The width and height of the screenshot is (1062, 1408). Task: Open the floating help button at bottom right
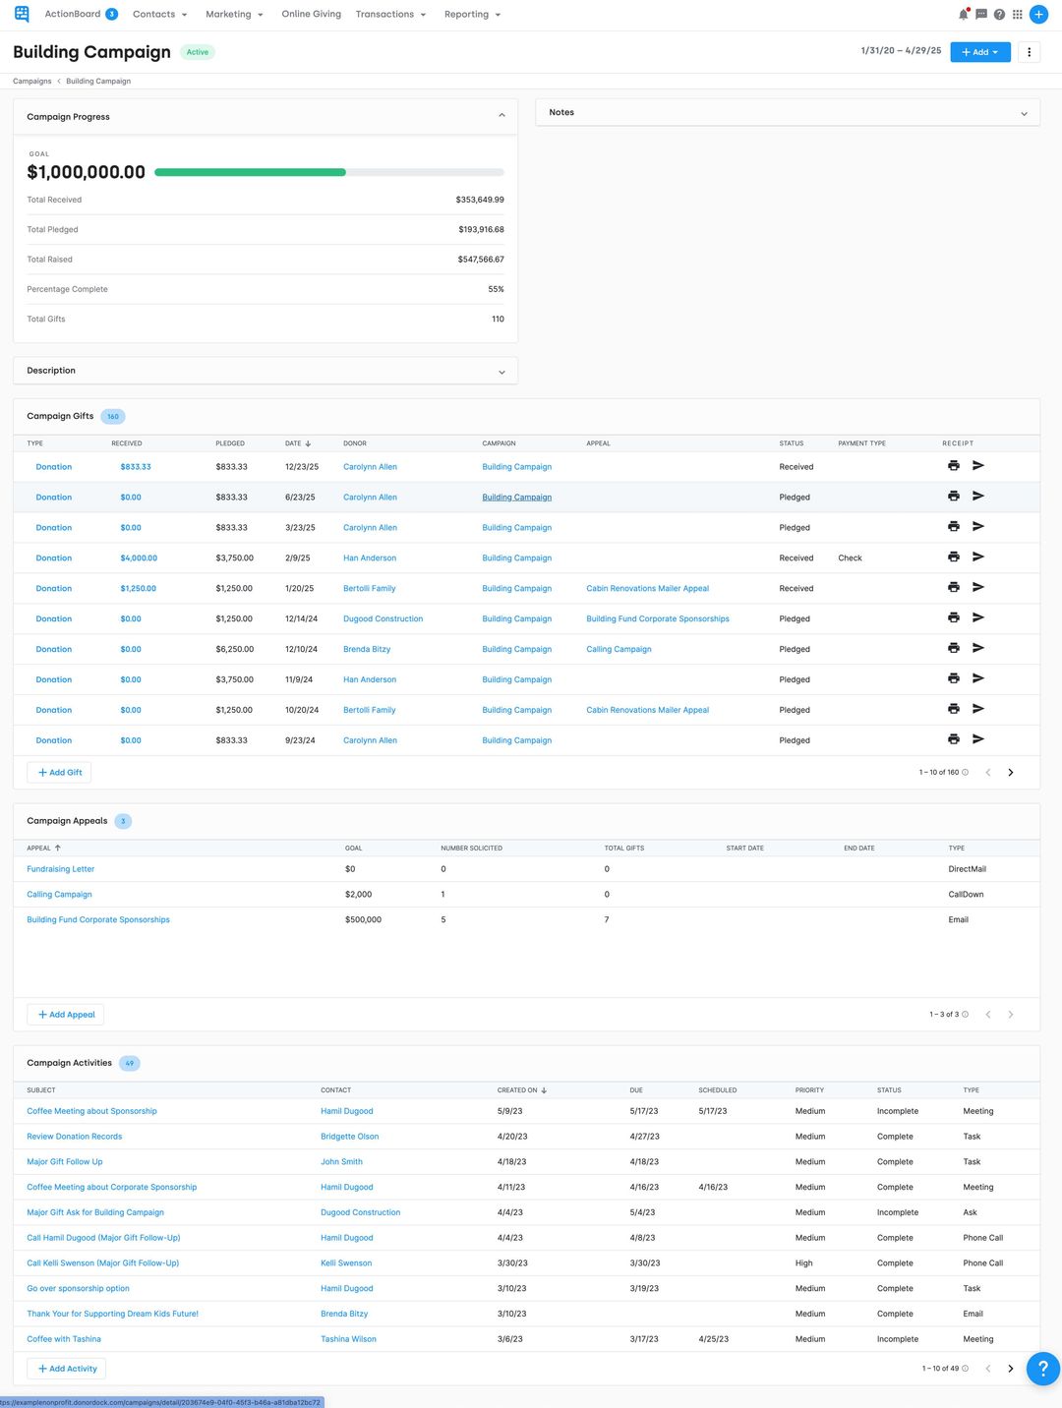coord(1043,1368)
